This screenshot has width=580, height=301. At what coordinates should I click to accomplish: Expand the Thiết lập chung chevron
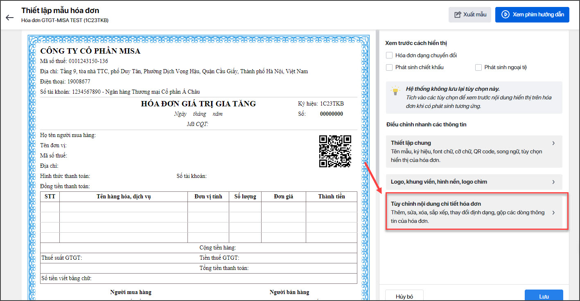pyautogui.click(x=553, y=143)
